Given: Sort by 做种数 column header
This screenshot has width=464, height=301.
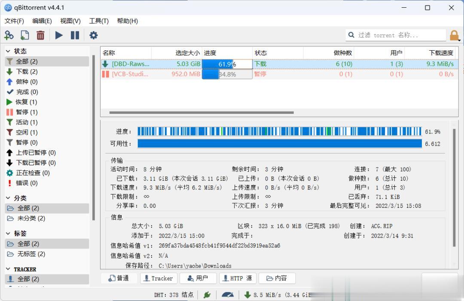Looking at the screenshot, I should tap(329, 53).
